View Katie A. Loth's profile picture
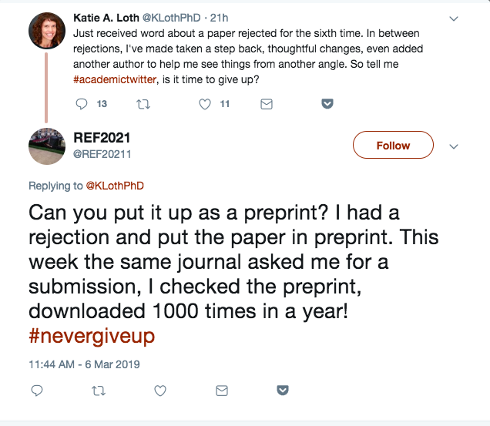490x426 pixels. [x=47, y=31]
